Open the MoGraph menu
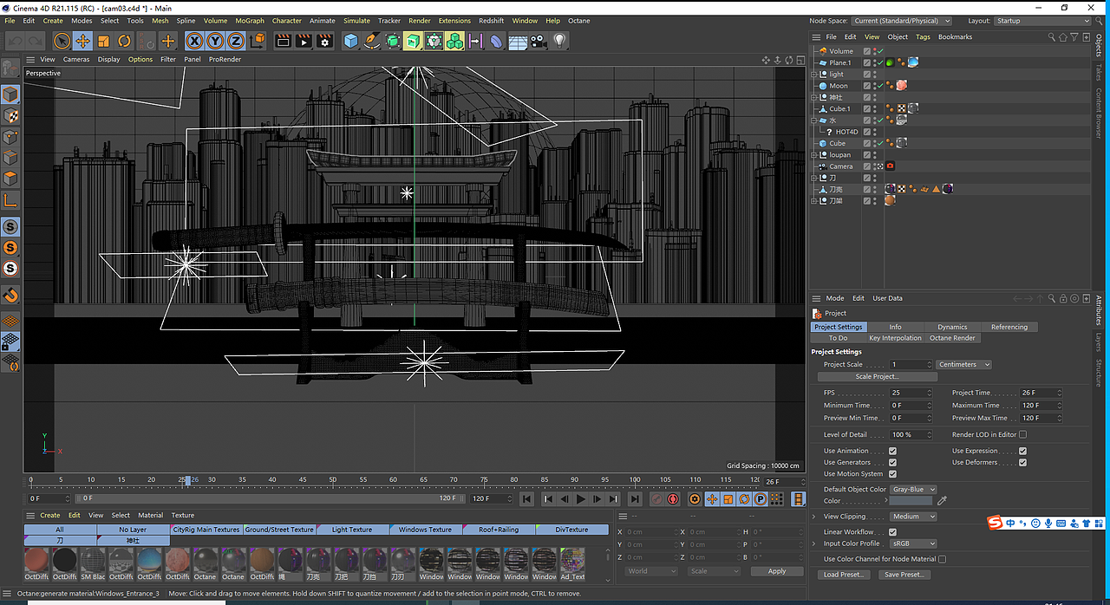Image resolution: width=1110 pixels, height=605 pixels. [x=250, y=21]
